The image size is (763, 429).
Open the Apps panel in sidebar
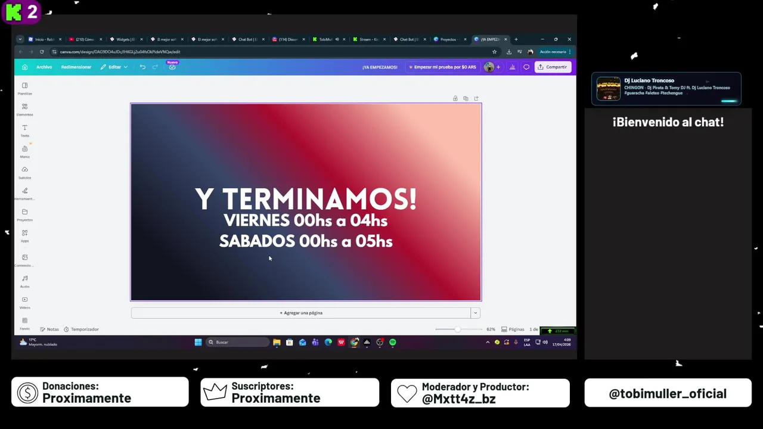pos(24,236)
